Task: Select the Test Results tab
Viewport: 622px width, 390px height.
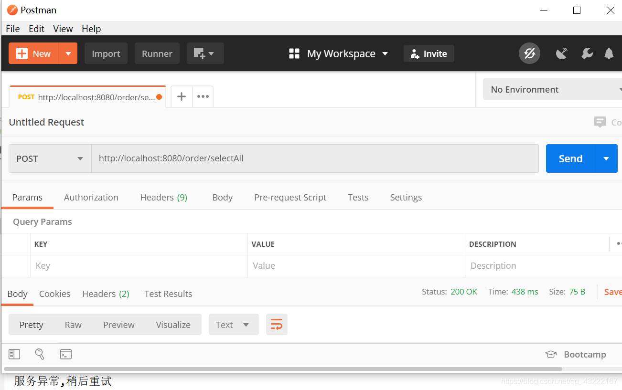Action: point(168,294)
